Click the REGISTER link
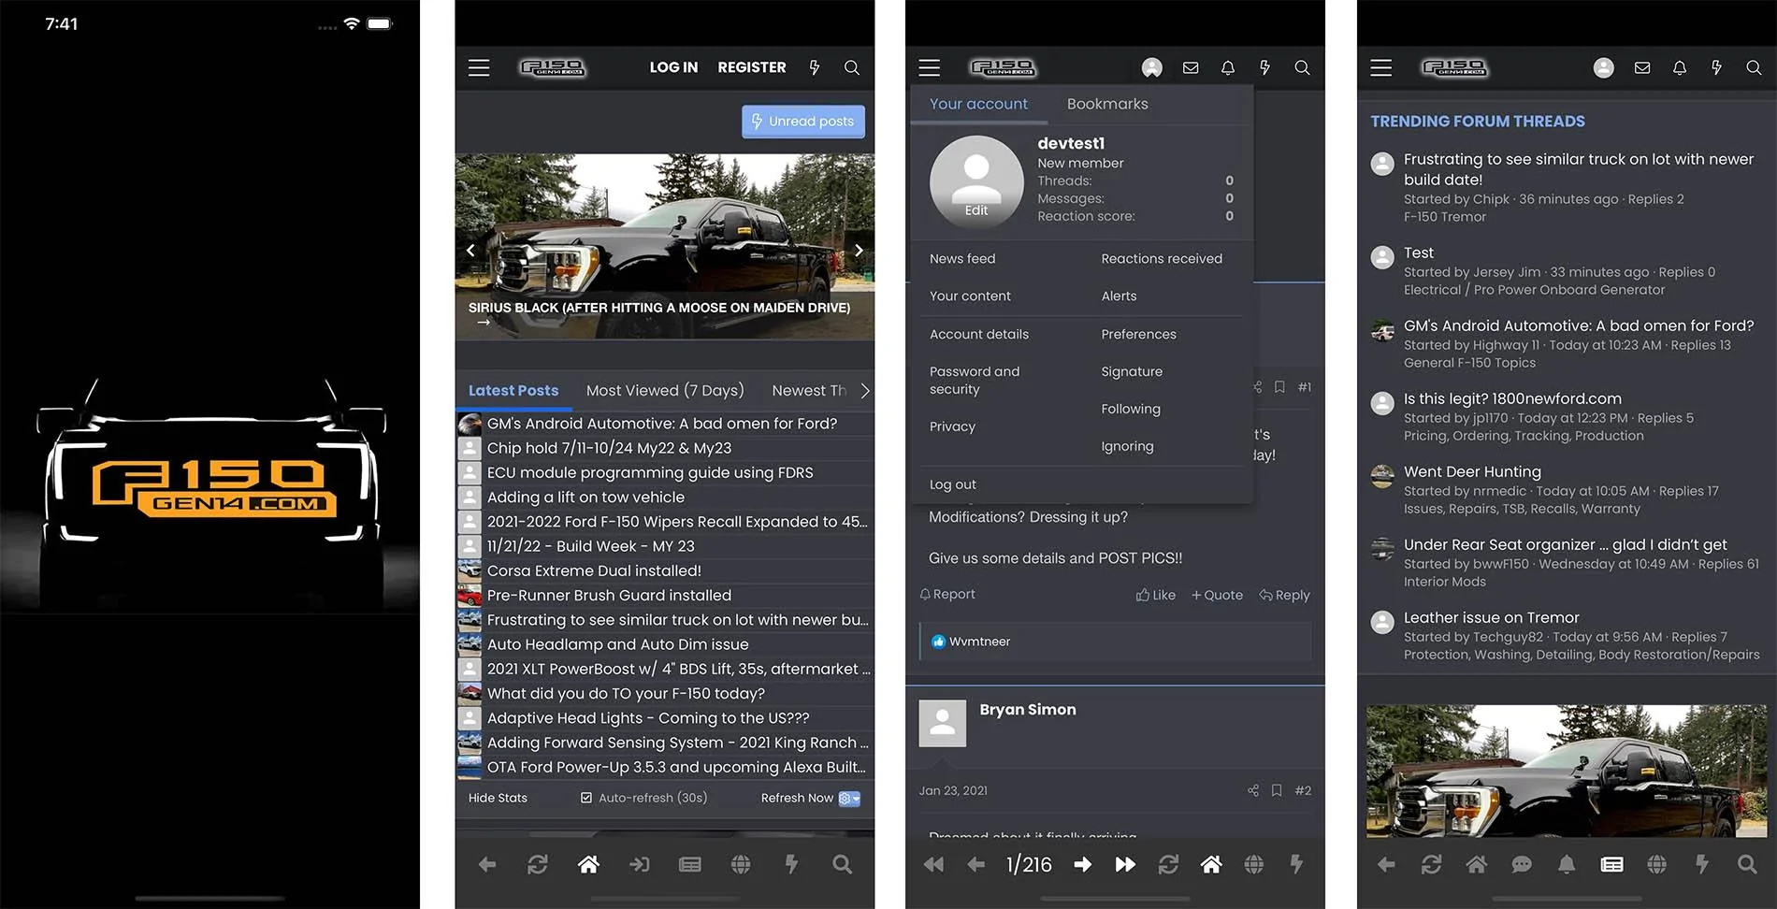 click(x=751, y=67)
